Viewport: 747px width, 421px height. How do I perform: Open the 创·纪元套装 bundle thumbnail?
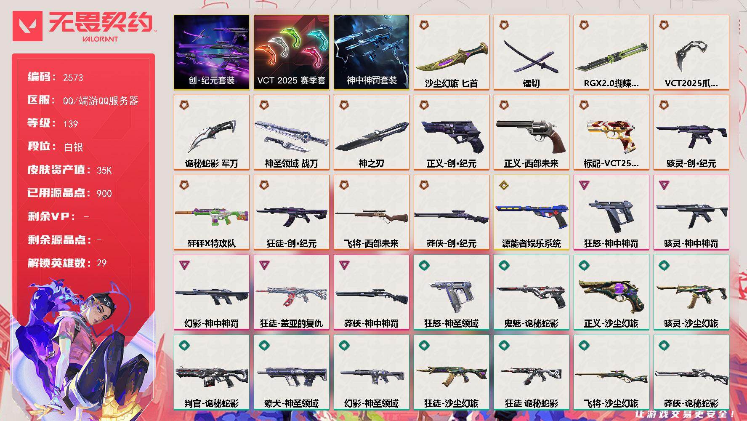tap(212, 52)
